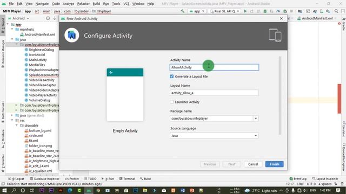
Task: Select VideoPlayerActivity in the project tree
Action: click(43, 95)
